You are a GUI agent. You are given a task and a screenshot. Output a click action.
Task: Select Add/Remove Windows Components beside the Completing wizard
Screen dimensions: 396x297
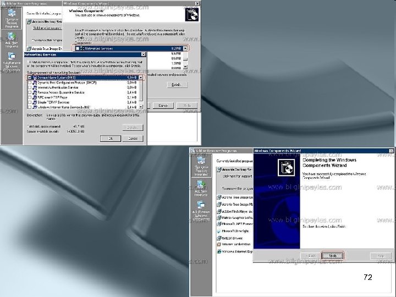pos(201,211)
